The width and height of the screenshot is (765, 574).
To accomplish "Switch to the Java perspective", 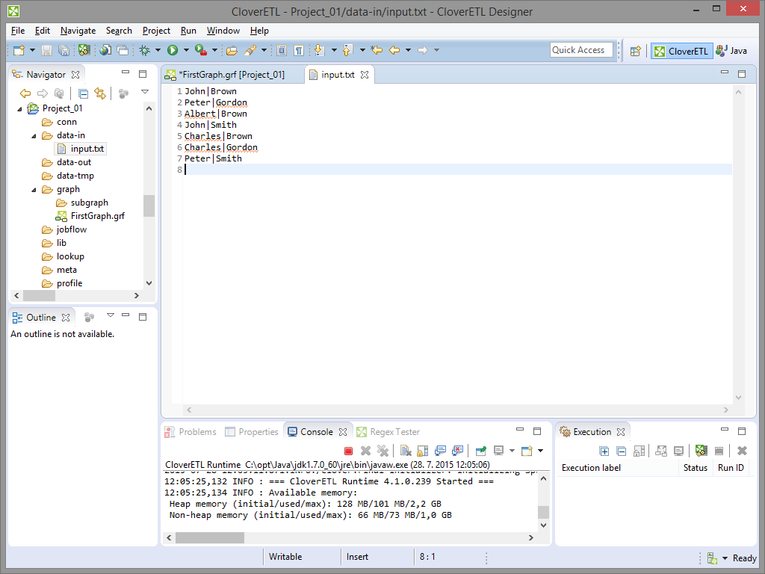I will coord(731,51).
